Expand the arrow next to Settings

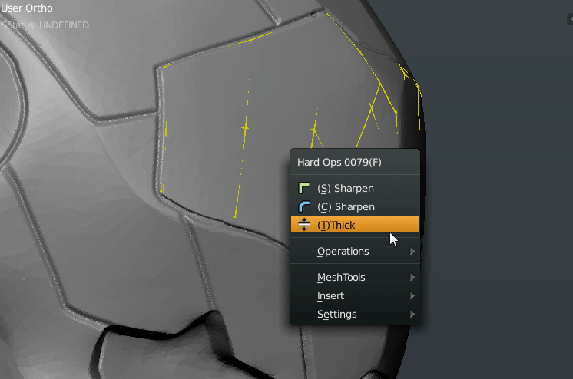click(x=412, y=314)
